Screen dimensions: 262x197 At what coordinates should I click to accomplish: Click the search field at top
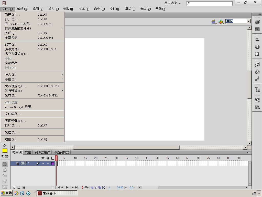[x=210, y=3]
